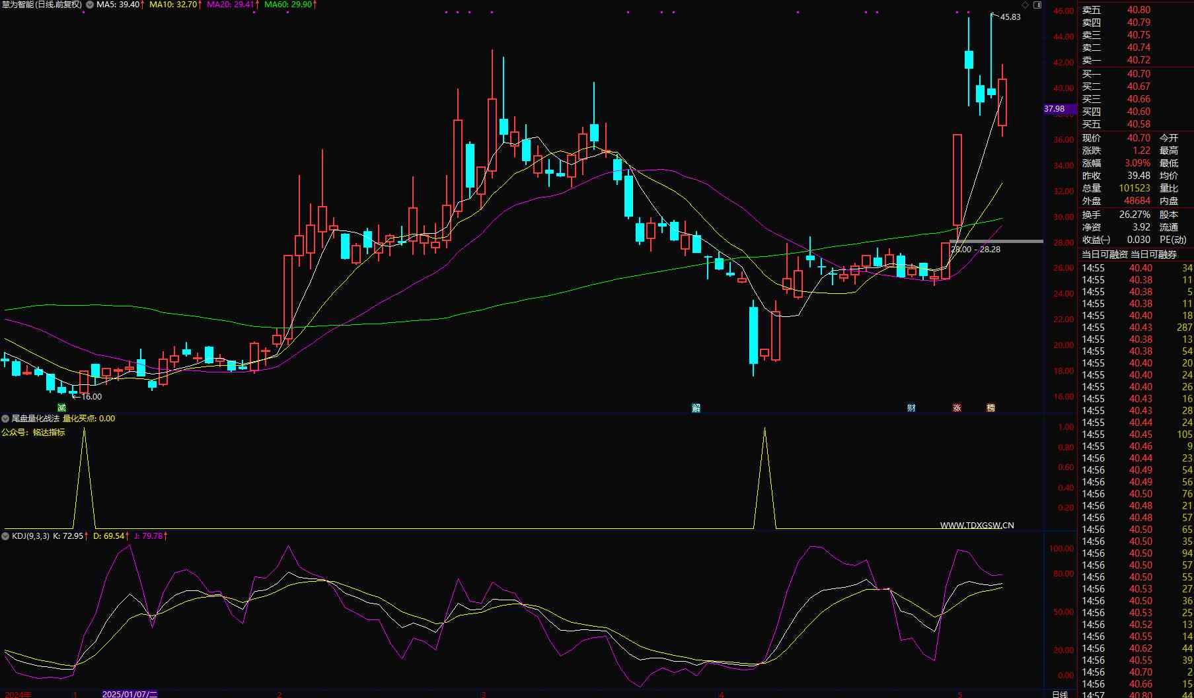The width and height of the screenshot is (1194, 698).
Task: Click the 买二 price 40.67
Action: (x=1138, y=87)
